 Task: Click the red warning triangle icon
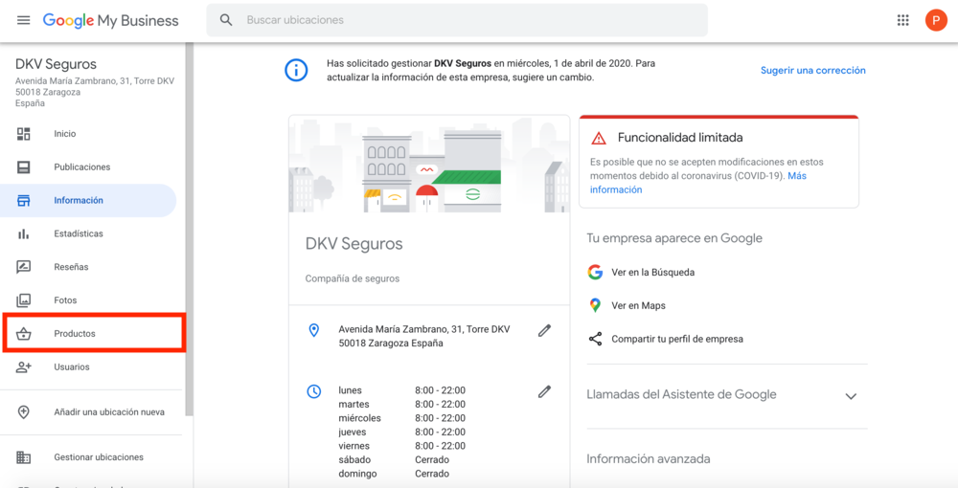click(599, 139)
